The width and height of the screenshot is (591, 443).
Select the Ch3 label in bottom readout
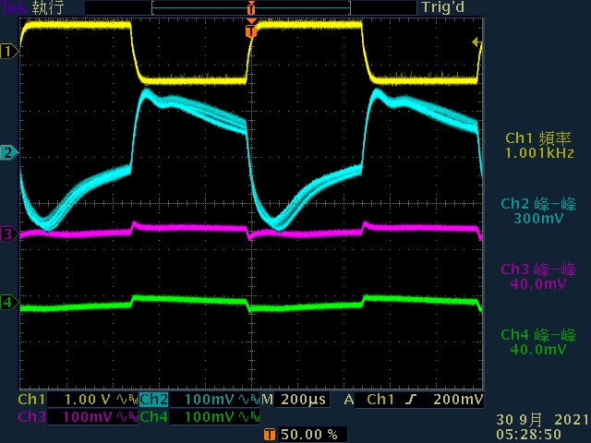[x=31, y=417]
